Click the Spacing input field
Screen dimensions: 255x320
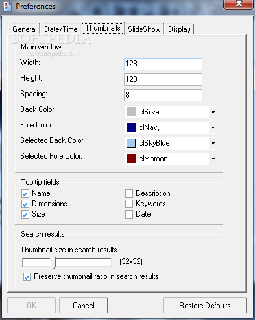[x=163, y=95]
